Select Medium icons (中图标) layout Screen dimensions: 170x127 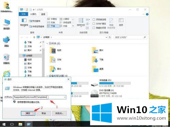point(52,19)
